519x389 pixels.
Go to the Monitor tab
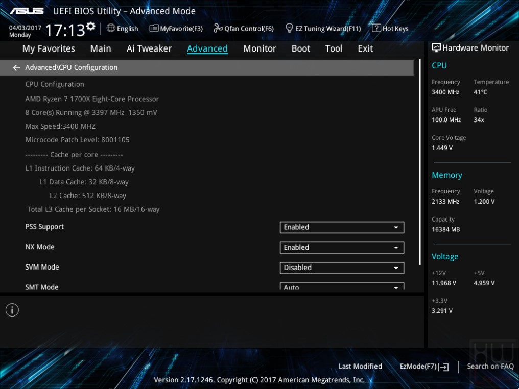tap(259, 48)
